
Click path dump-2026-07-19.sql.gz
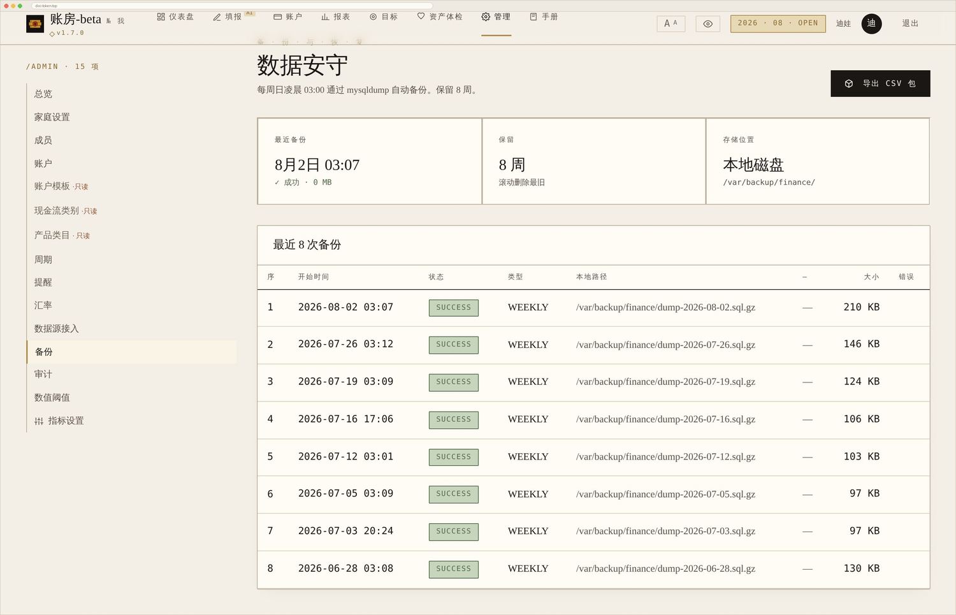pyautogui.click(x=665, y=382)
